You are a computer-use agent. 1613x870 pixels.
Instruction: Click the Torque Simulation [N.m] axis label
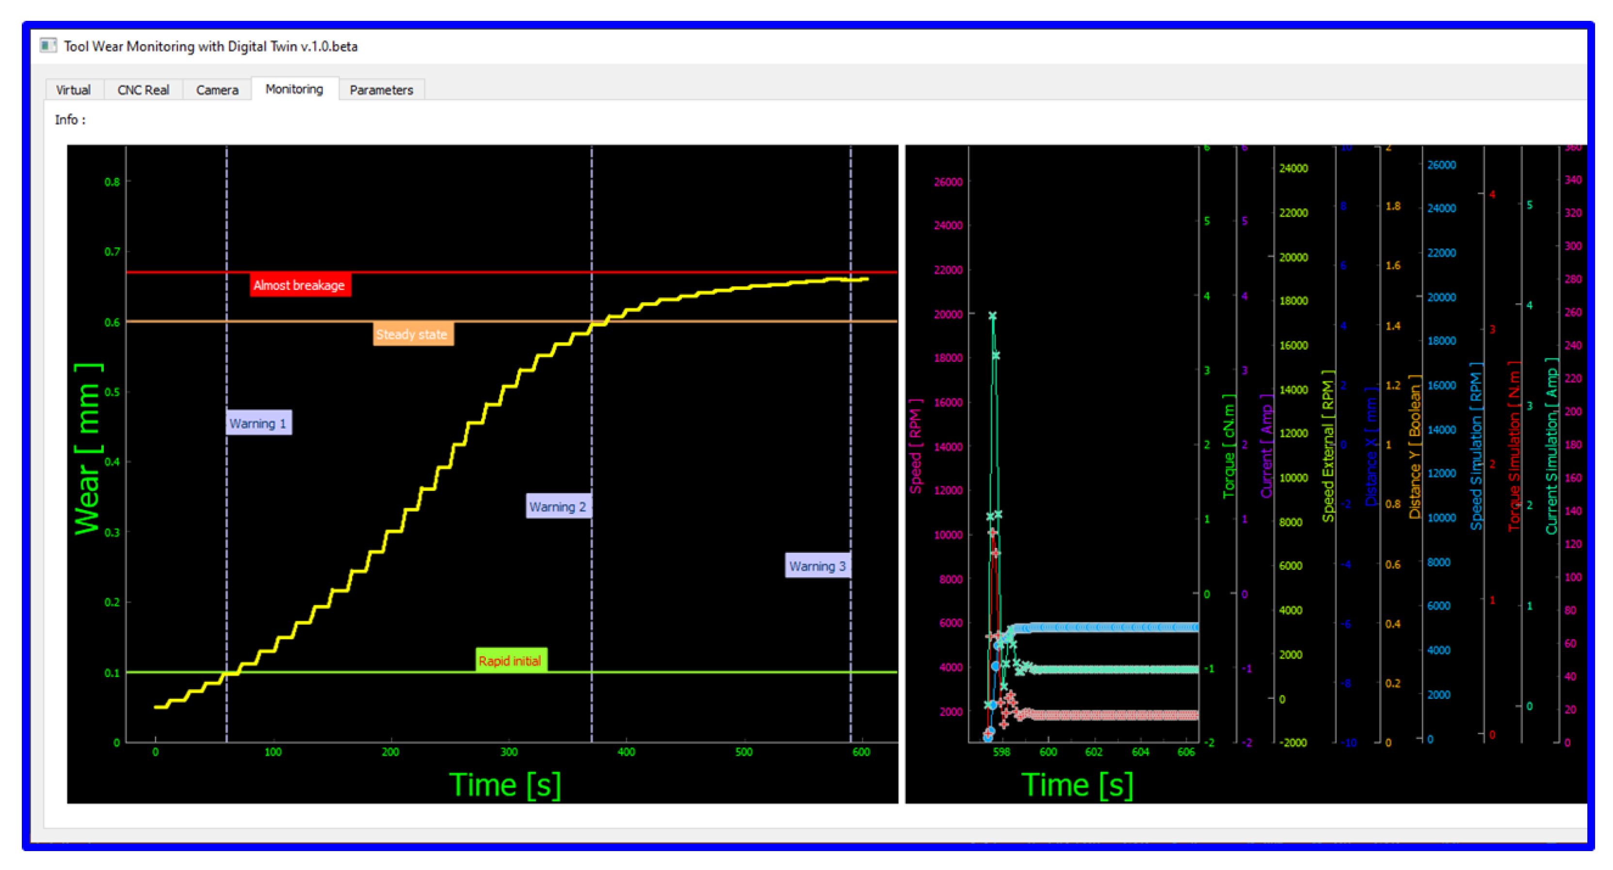point(1514,446)
